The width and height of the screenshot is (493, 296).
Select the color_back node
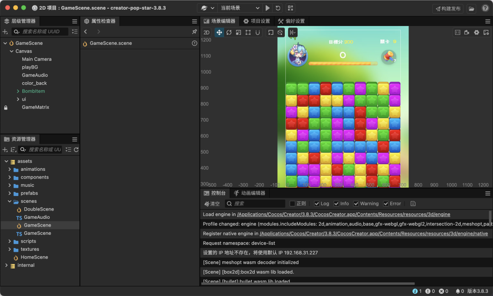pos(34,83)
